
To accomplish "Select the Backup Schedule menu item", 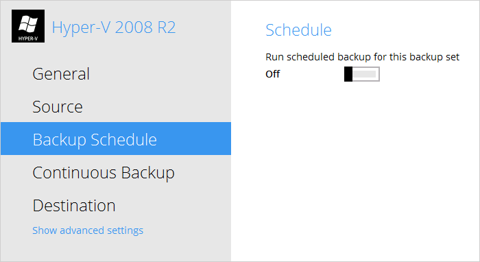I will tap(95, 139).
